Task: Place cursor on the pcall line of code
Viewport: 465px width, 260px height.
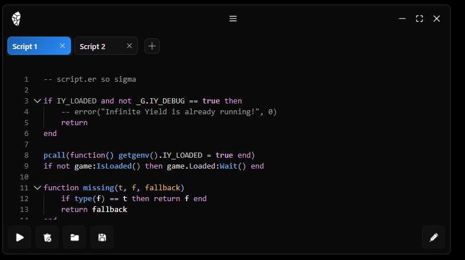Action: [149, 155]
